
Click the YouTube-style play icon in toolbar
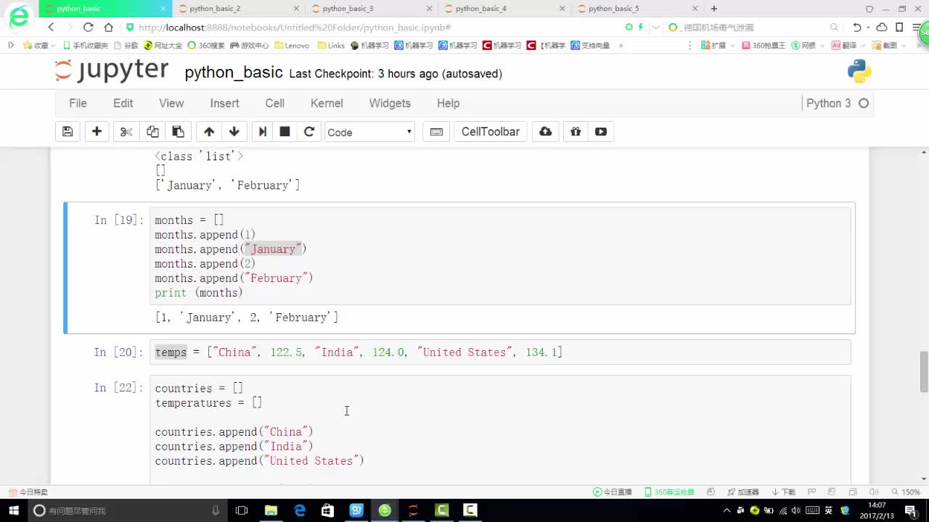(601, 132)
